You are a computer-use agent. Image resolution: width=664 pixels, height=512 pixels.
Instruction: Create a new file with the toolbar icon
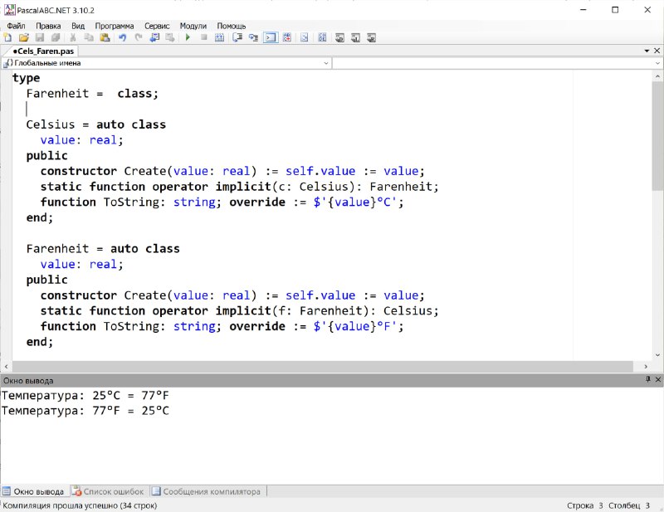pyautogui.click(x=7, y=37)
